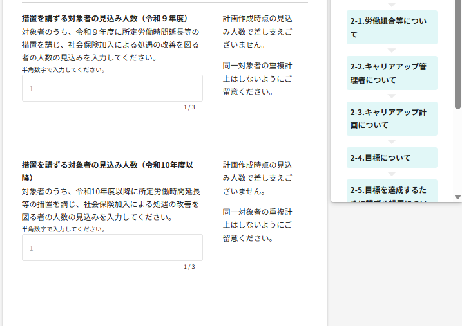Go to 2-2.キャリアアップ管理者について
The height and width of the screenshot is (326, 462).
pos(392,73)
